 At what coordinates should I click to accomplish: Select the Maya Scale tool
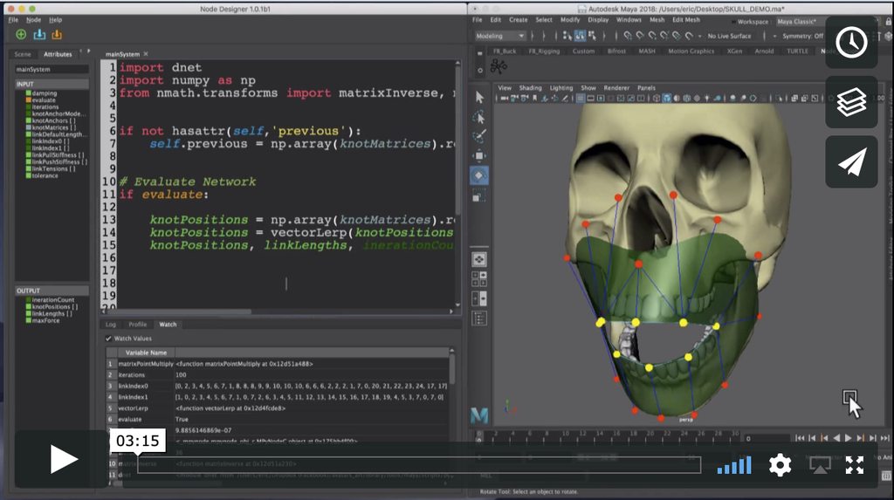click(479, 195)
